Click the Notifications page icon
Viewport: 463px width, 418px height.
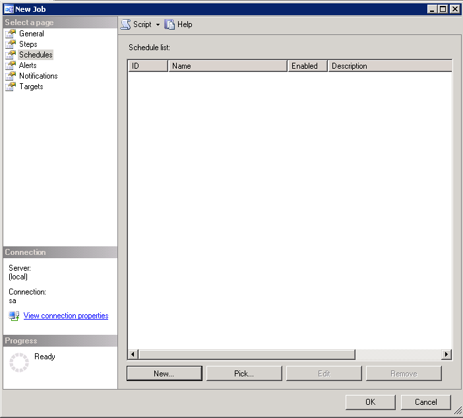point(11,76)
